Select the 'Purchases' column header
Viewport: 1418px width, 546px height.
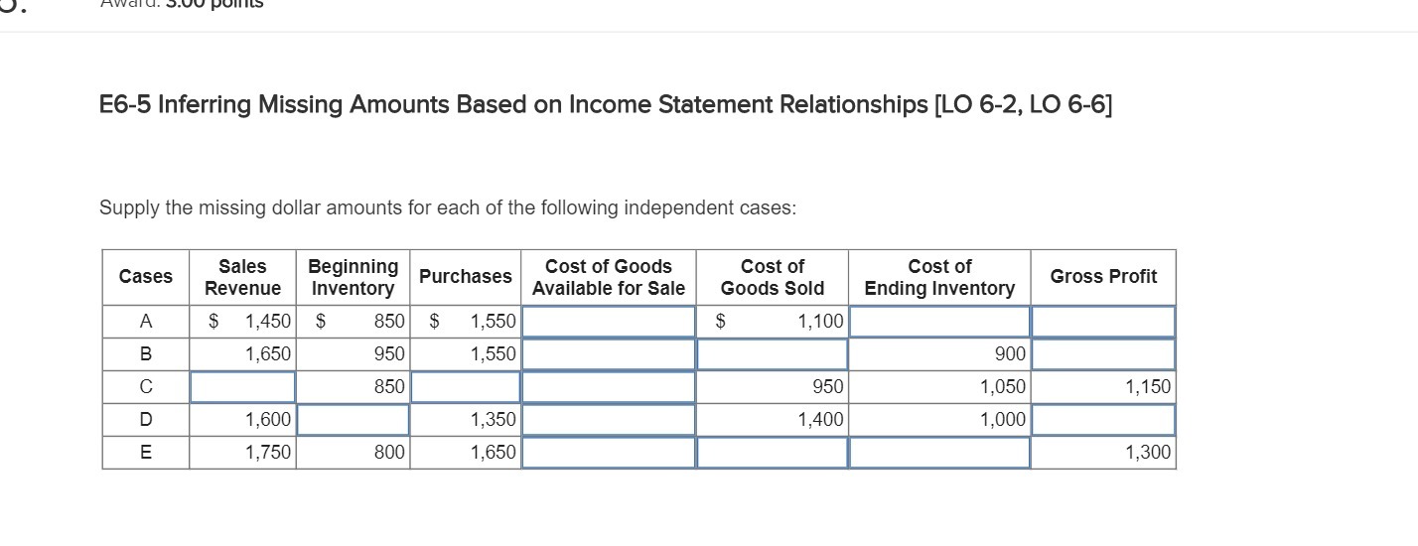tap(466, 277)
